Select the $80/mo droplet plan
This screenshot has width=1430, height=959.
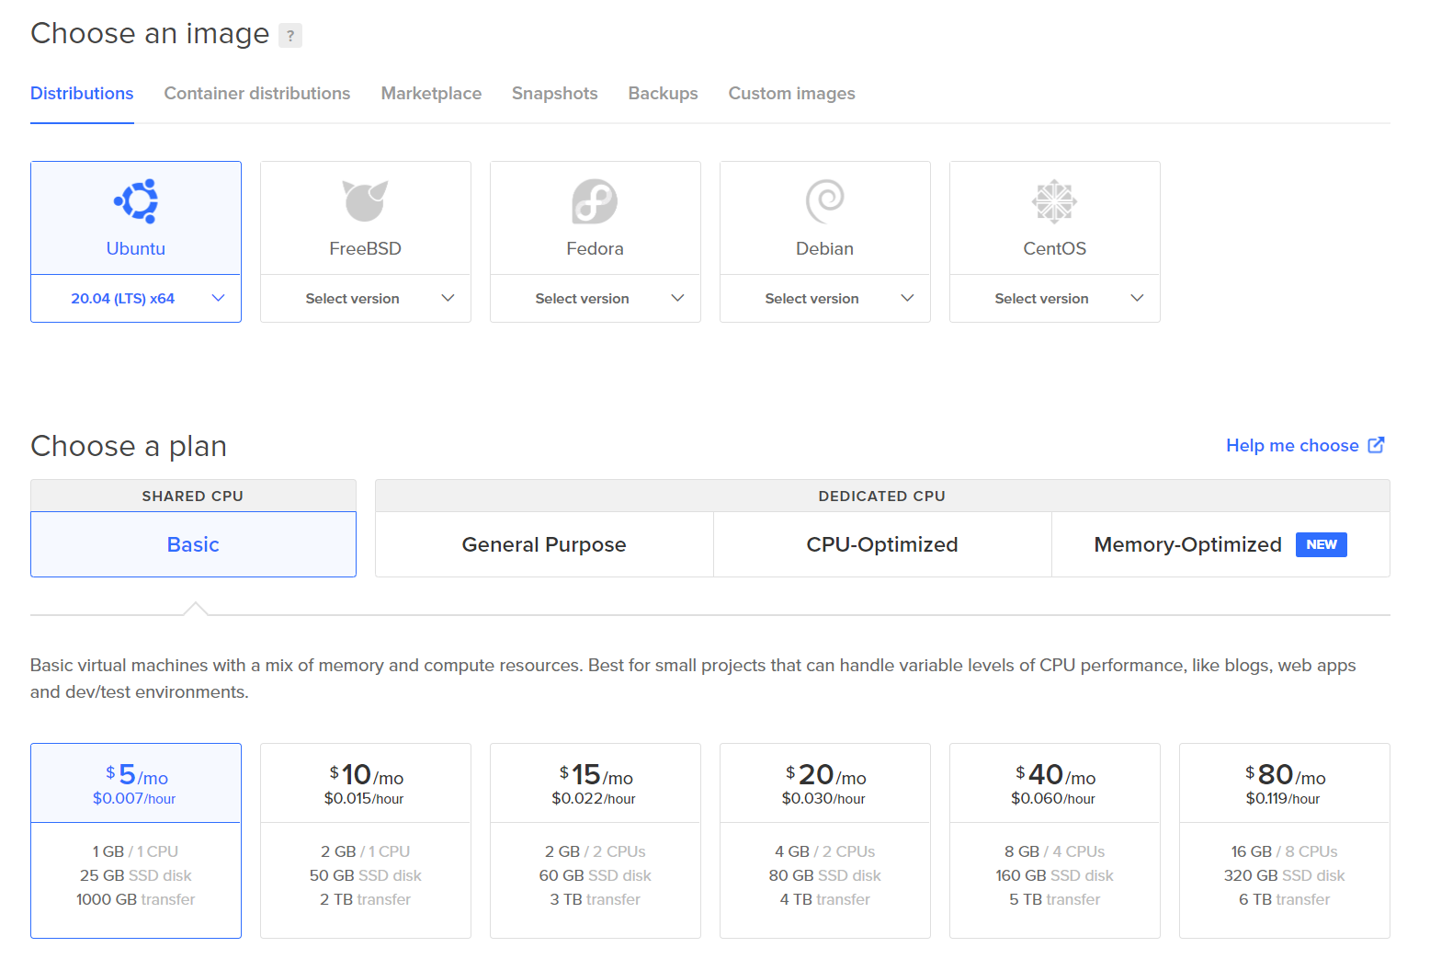coord(1285,840)
